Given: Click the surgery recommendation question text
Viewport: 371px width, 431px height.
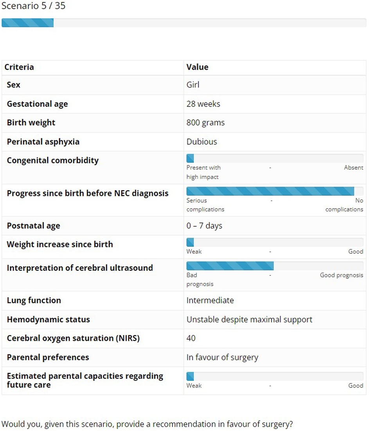Looking at the screenshot, I should [x=147, y=424].
